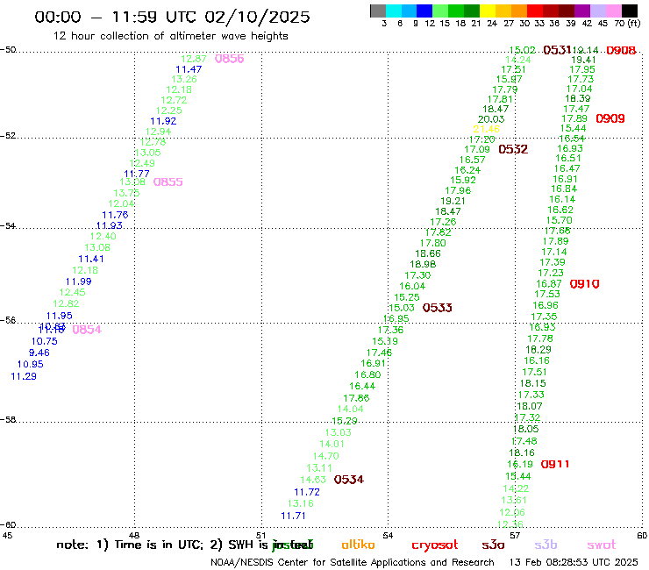This screenshot has height=570, width=649.
Task: Click the s3a satellite legend label
Action: tap(493, 545)
